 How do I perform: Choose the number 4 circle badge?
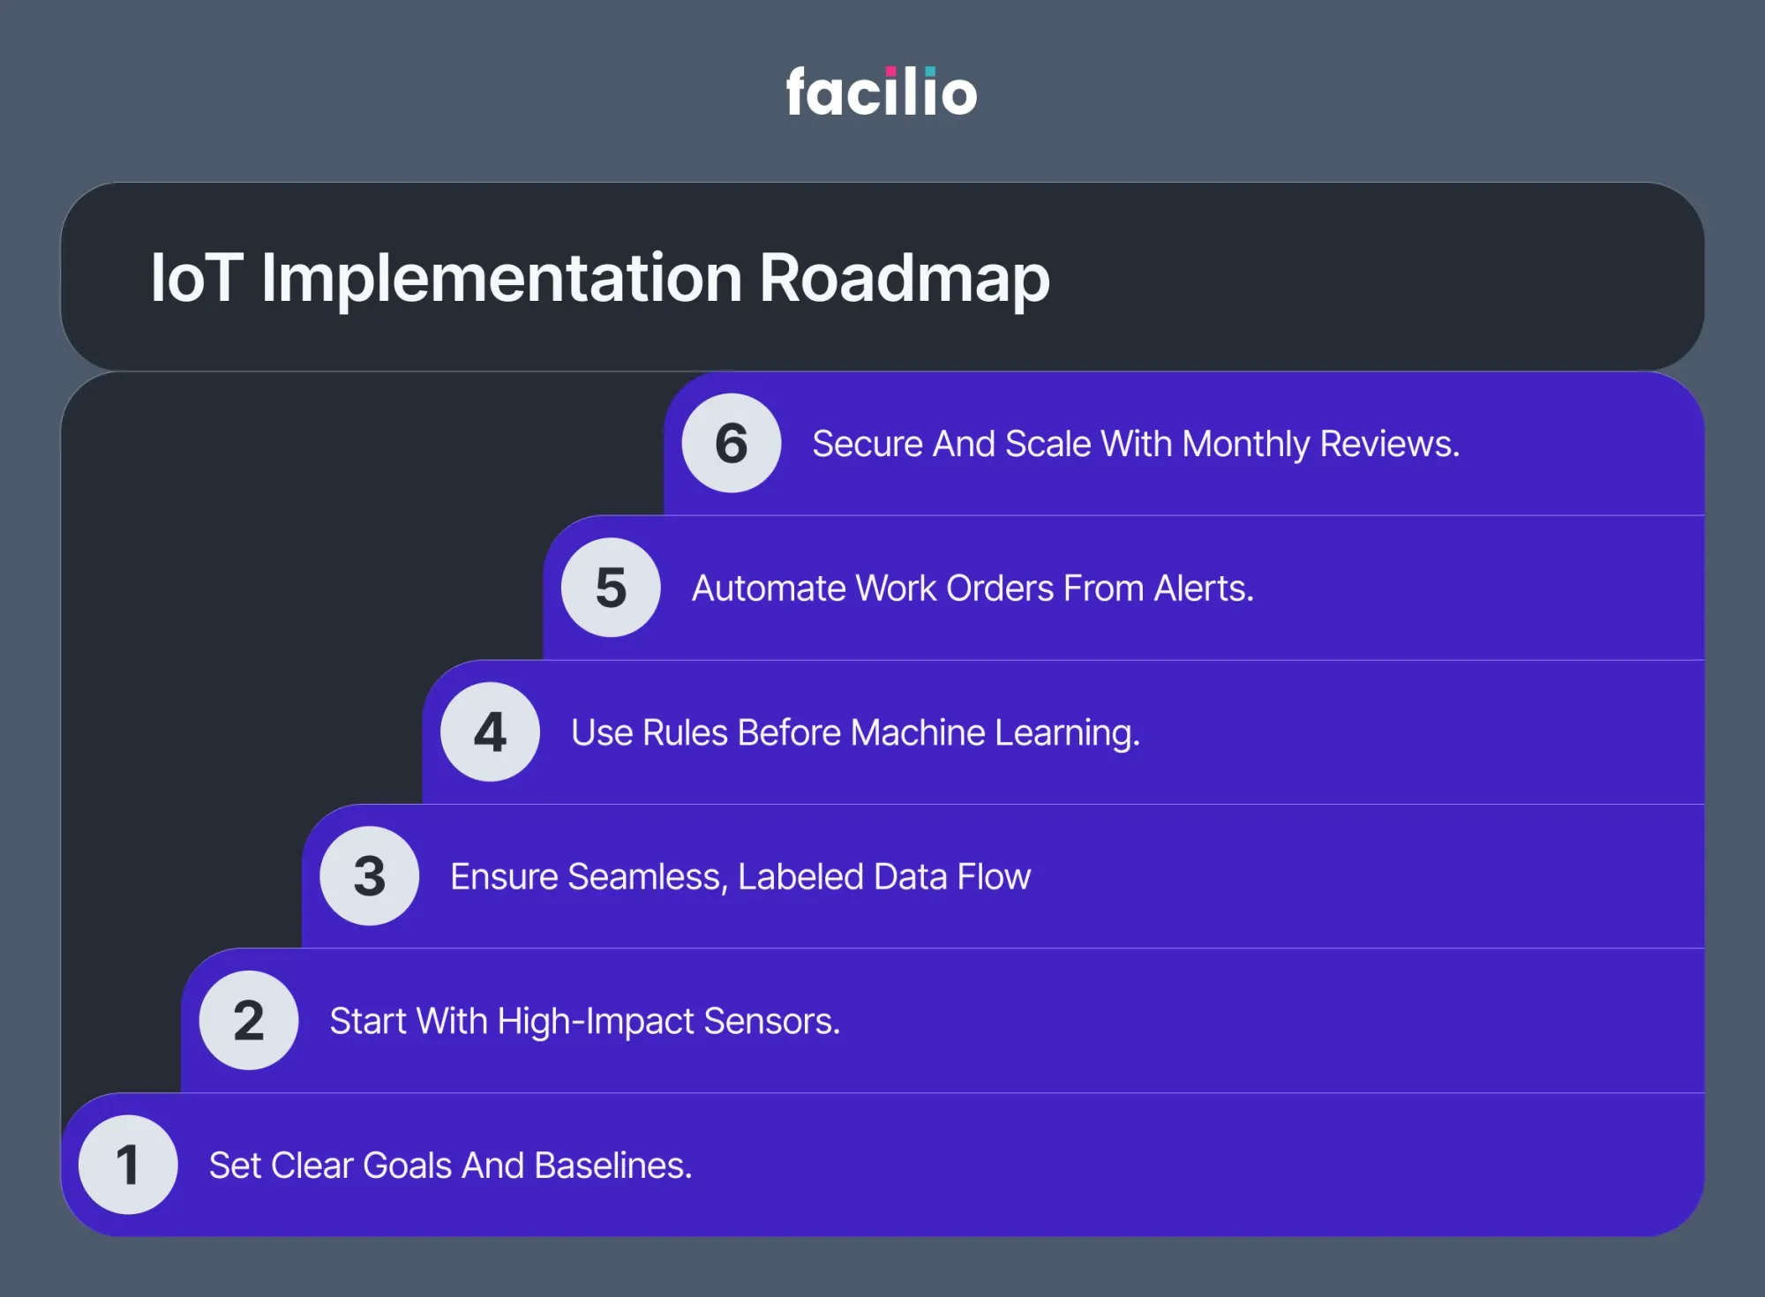click(490, 732)
